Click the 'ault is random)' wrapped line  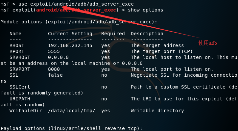pos(23,105)
